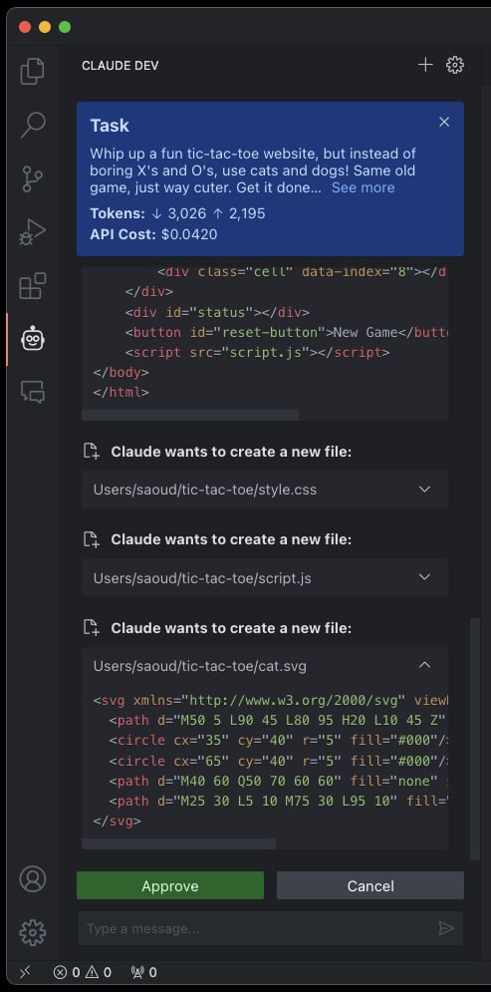Dismiss the Task card with X
491x992 pixels.
click(444, 122)
